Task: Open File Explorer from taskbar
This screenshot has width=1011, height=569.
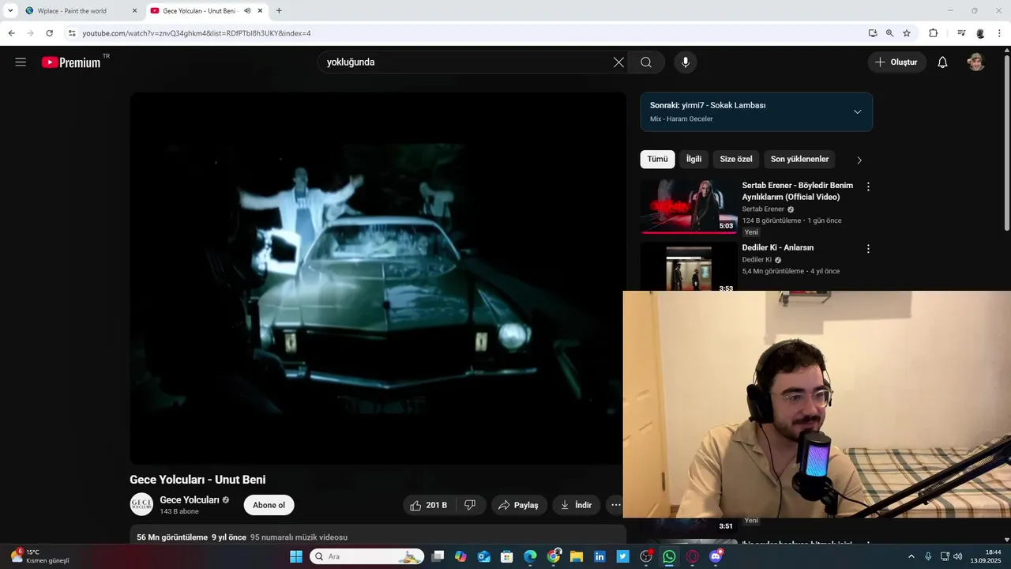Action: point(577,556)
